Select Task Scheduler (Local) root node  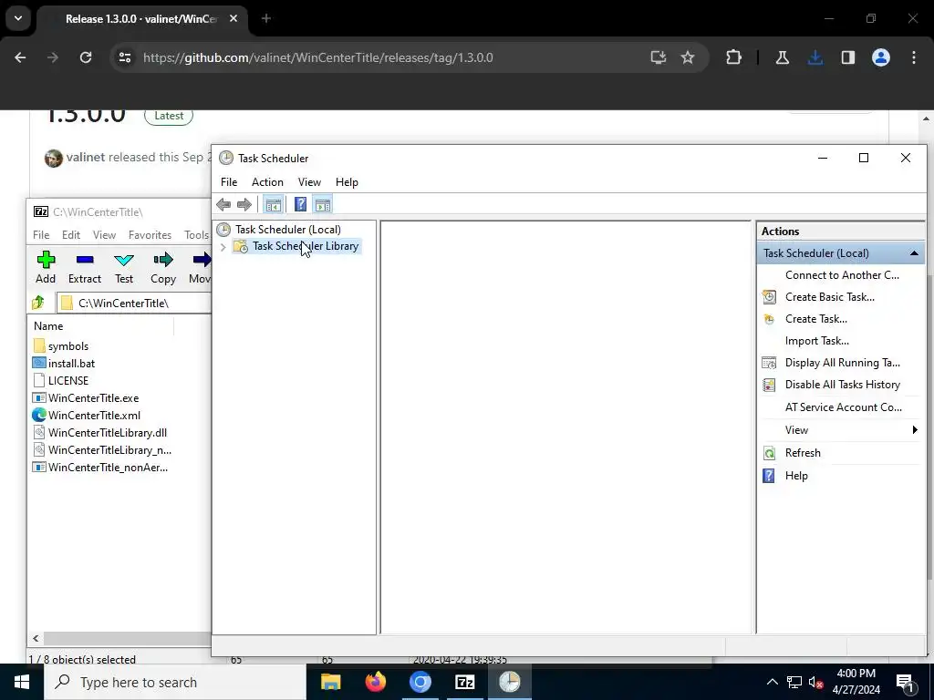tap(288, 229)
